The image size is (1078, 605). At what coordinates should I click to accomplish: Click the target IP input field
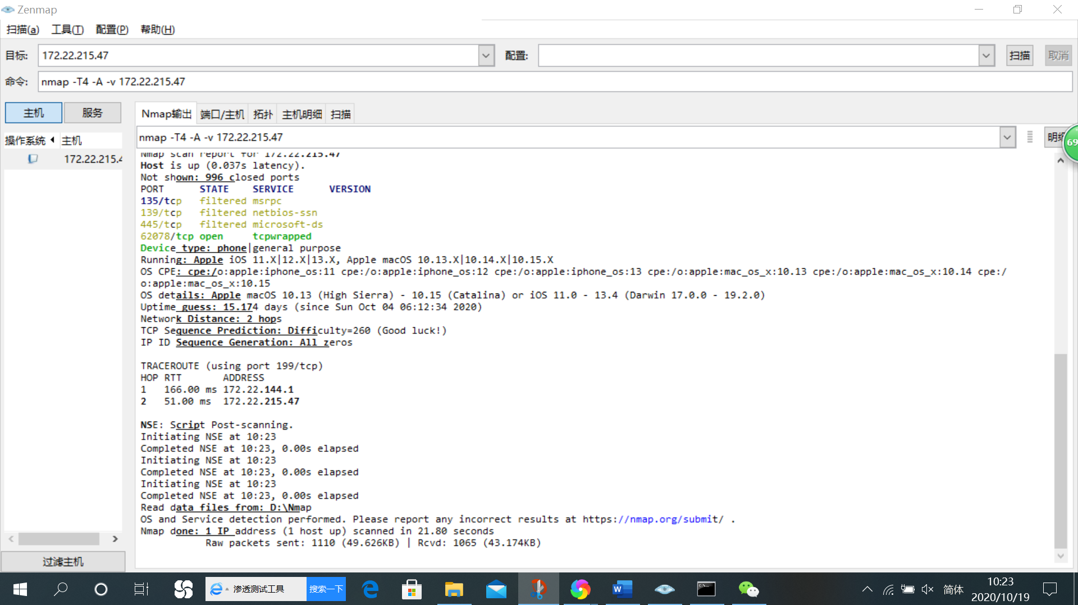tap(259, 56)
